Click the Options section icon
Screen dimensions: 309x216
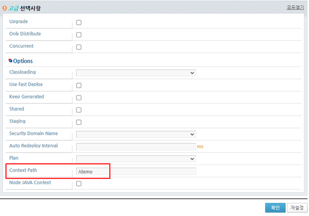[10, 61]
